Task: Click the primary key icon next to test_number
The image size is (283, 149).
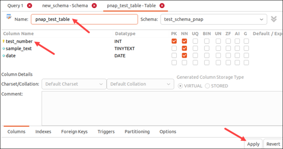Action: 4,41
